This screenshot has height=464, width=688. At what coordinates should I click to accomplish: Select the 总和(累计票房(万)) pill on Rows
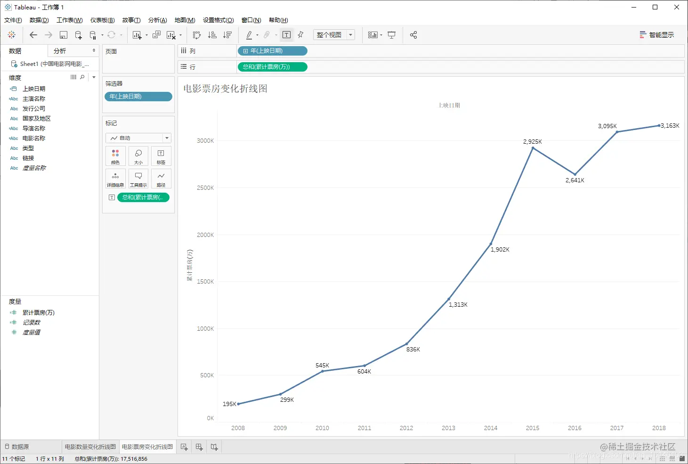coord(272,67)
